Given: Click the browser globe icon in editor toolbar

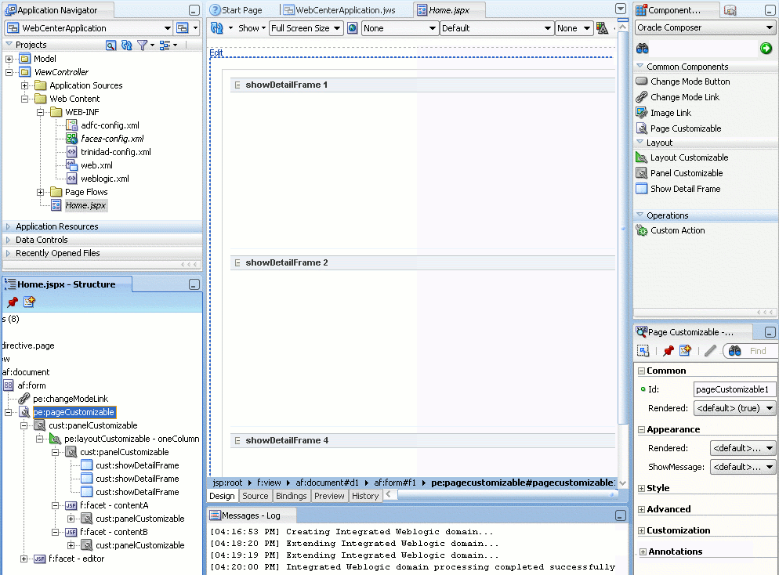Looking at the screenshot, I should (x=352, y=28).
